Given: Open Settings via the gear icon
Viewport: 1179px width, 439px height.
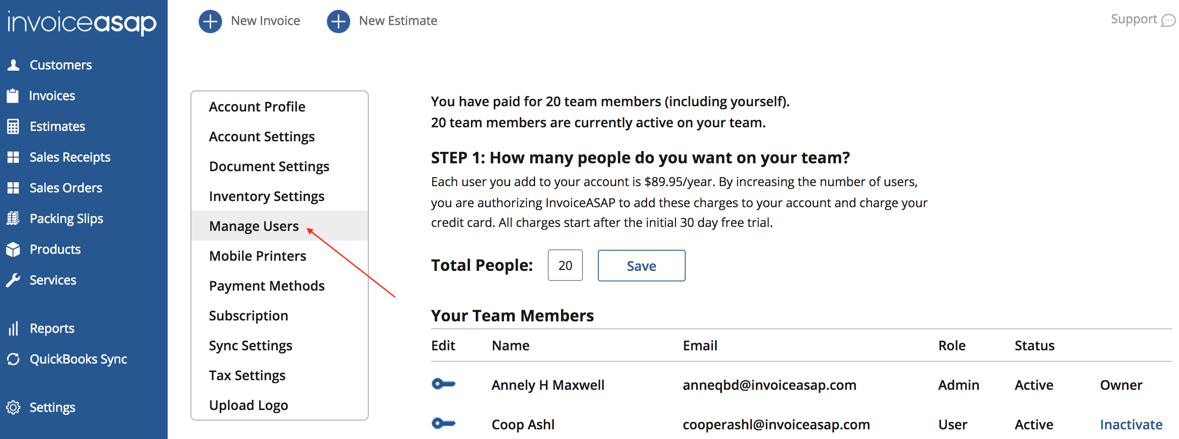Looking at the screenshot, I should click(x=13, y=407).
